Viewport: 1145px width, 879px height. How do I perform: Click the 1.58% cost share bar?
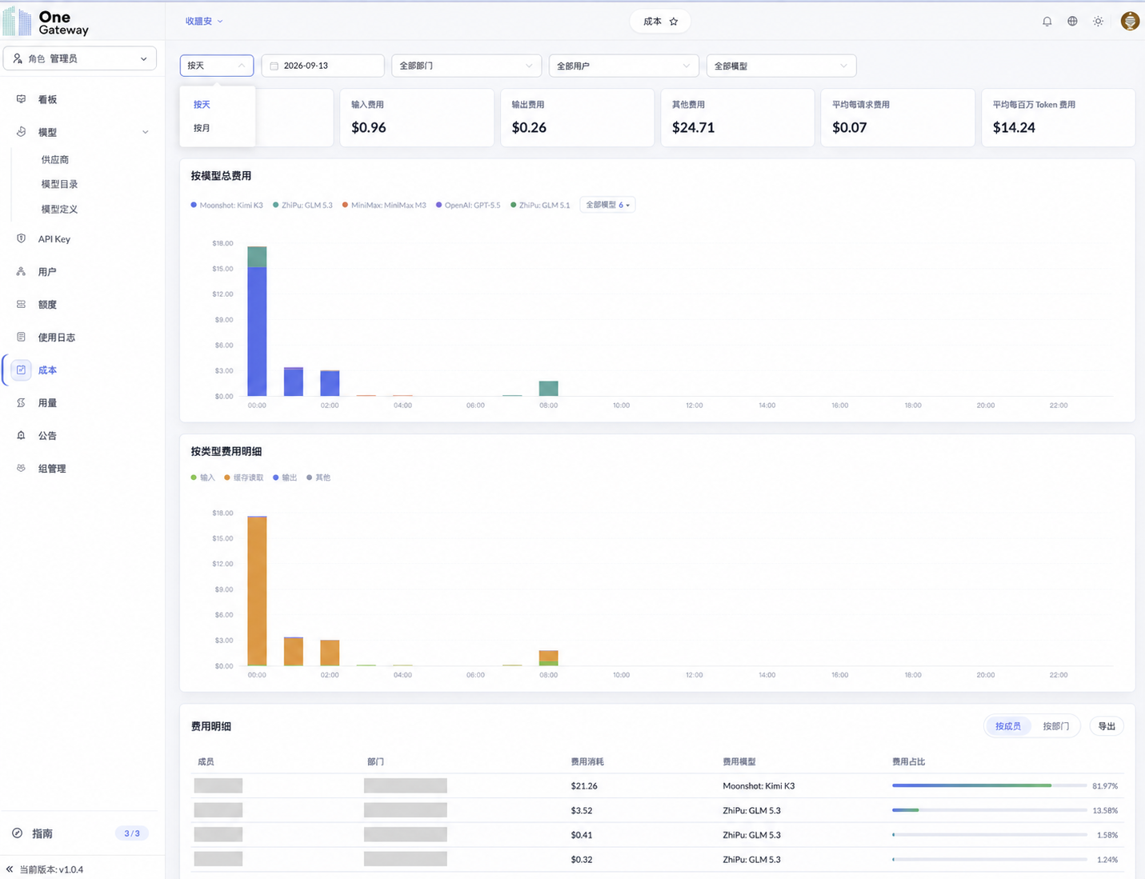(x=990, y=835)
